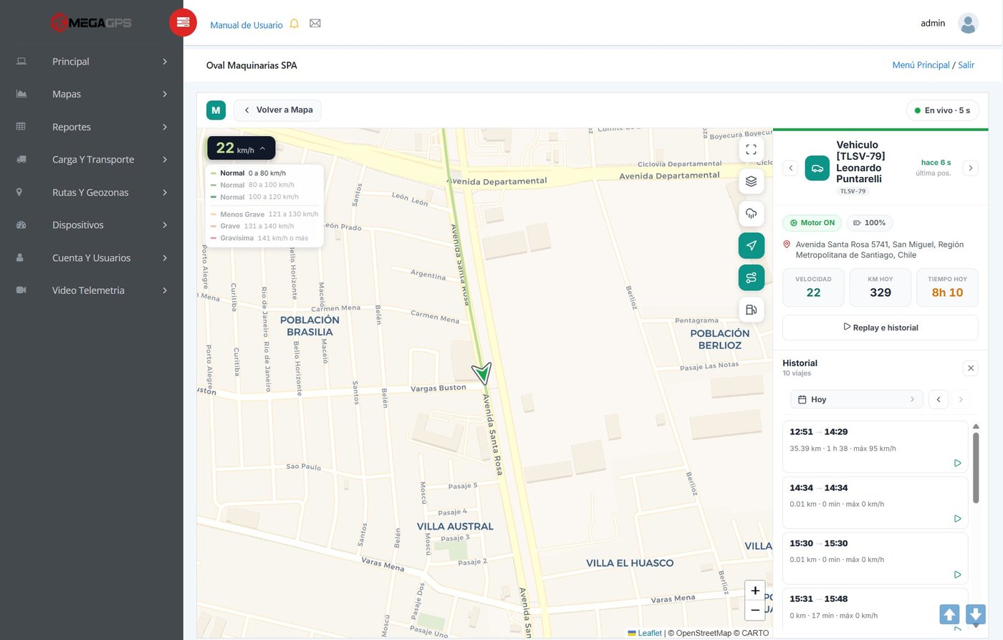Image resolution: width=1003 pixels, height=640 pixels.
Task: Click the Reportes table icon
Action: click(21, 127)
